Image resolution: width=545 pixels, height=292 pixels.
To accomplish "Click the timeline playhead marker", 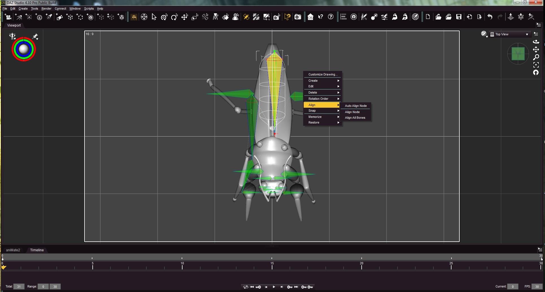I will tap(4, 267).
